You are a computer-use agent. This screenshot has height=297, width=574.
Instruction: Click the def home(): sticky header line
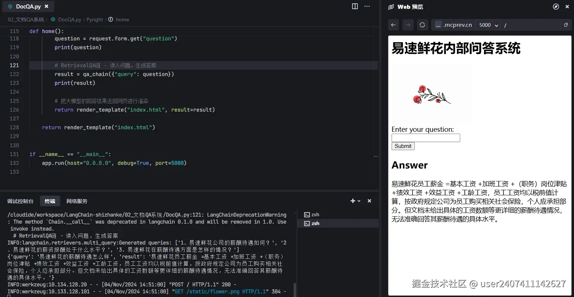tap(47, 31)
